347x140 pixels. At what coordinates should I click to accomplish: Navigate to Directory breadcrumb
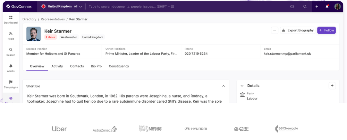pos(29,19)
